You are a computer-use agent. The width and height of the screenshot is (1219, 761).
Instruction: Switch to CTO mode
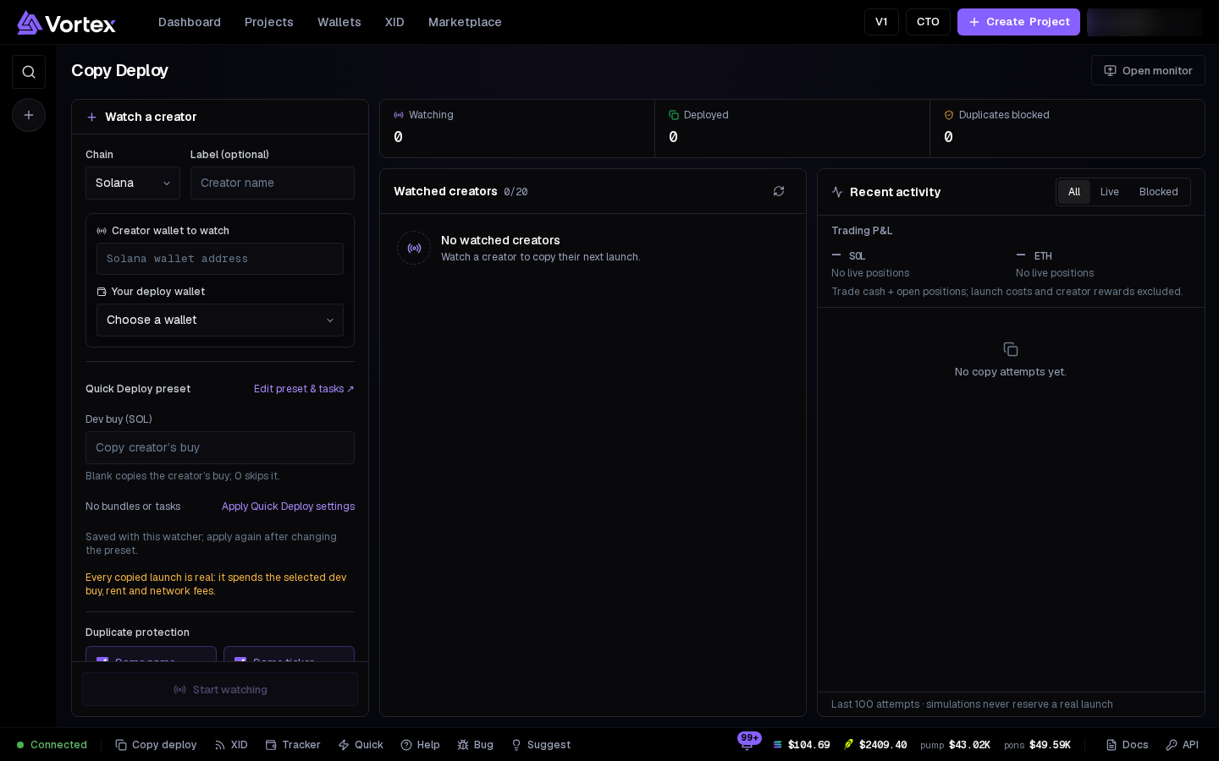click(x=928, y=22)
